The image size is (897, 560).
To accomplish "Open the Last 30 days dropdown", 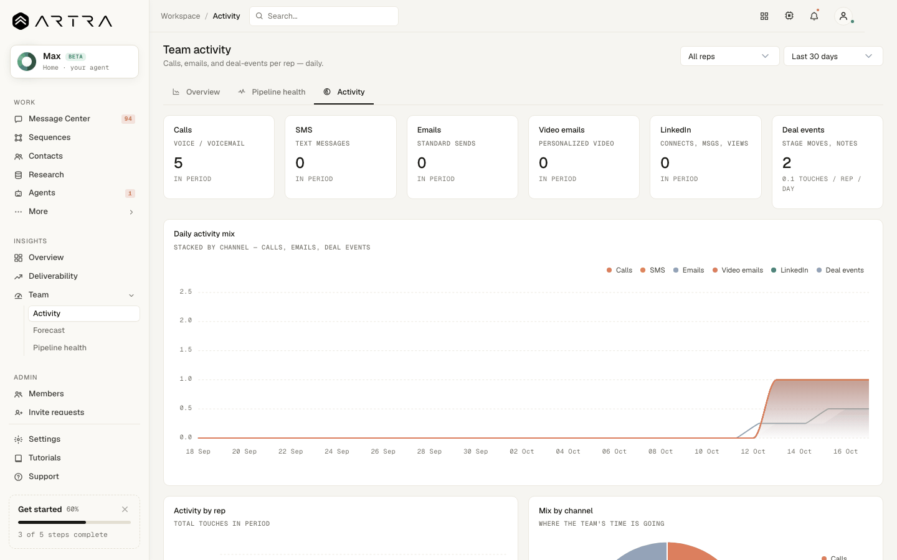I will click(833, 56).
